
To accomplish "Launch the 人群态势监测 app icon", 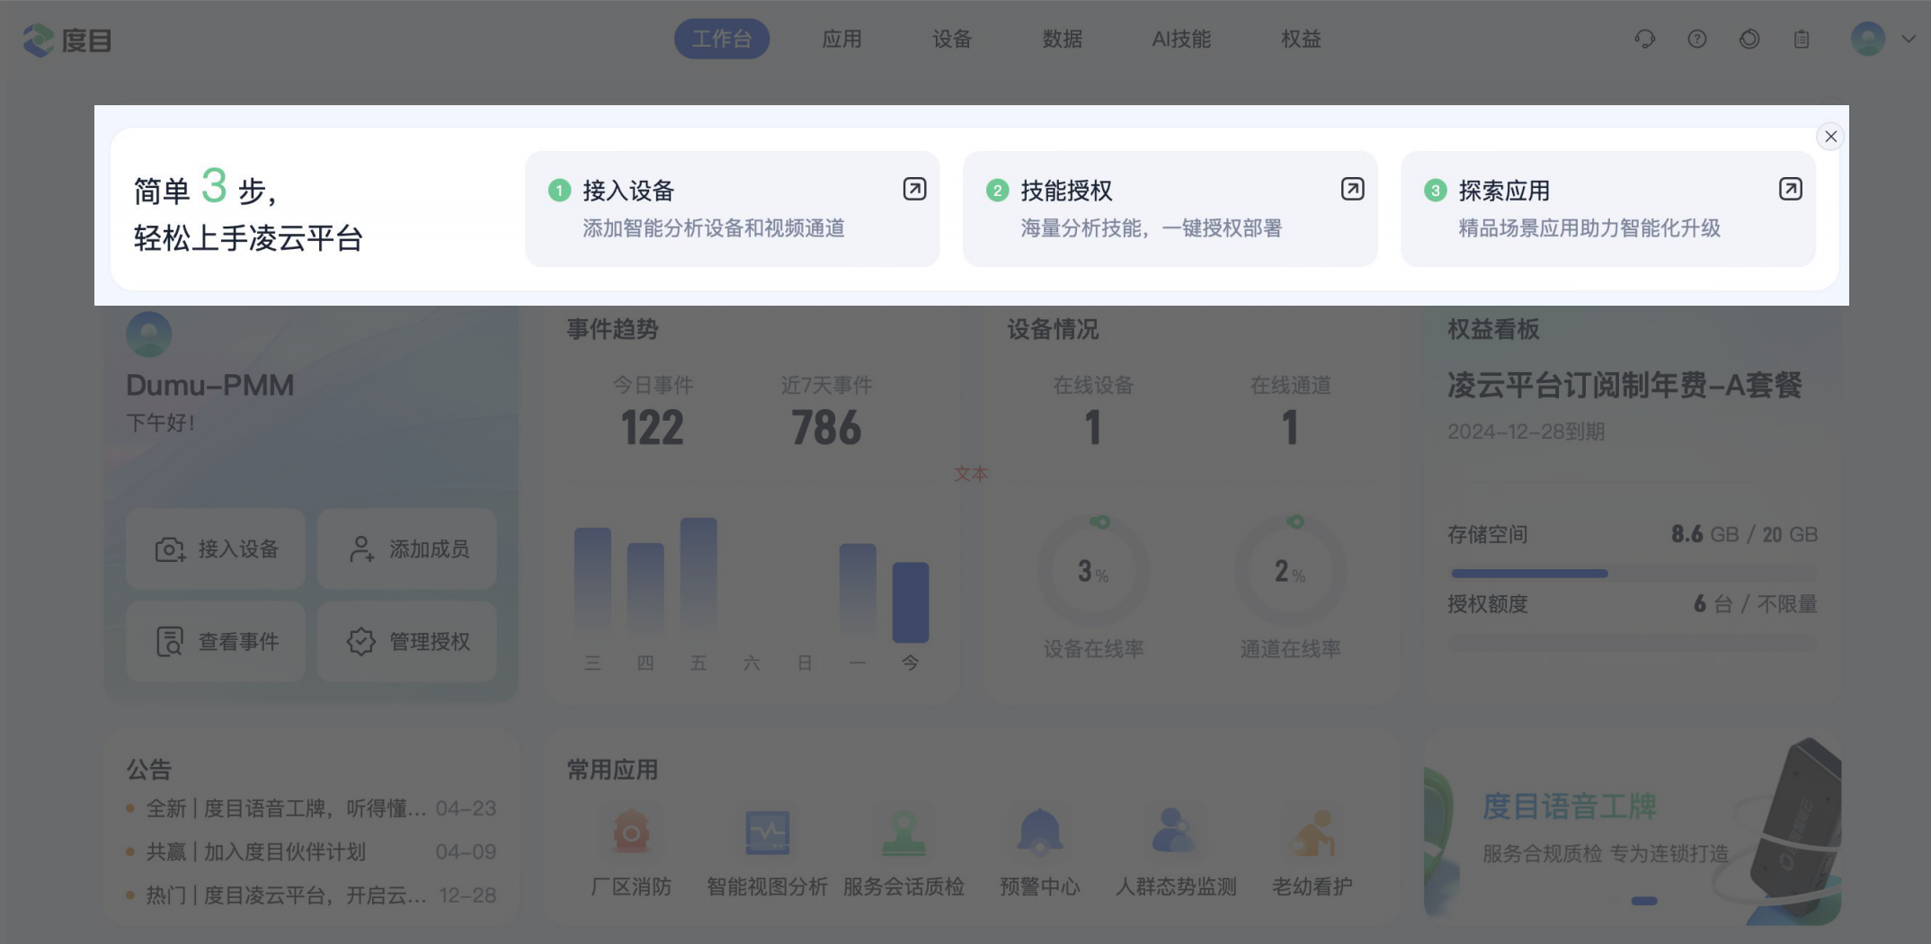I will [1176, 833].
